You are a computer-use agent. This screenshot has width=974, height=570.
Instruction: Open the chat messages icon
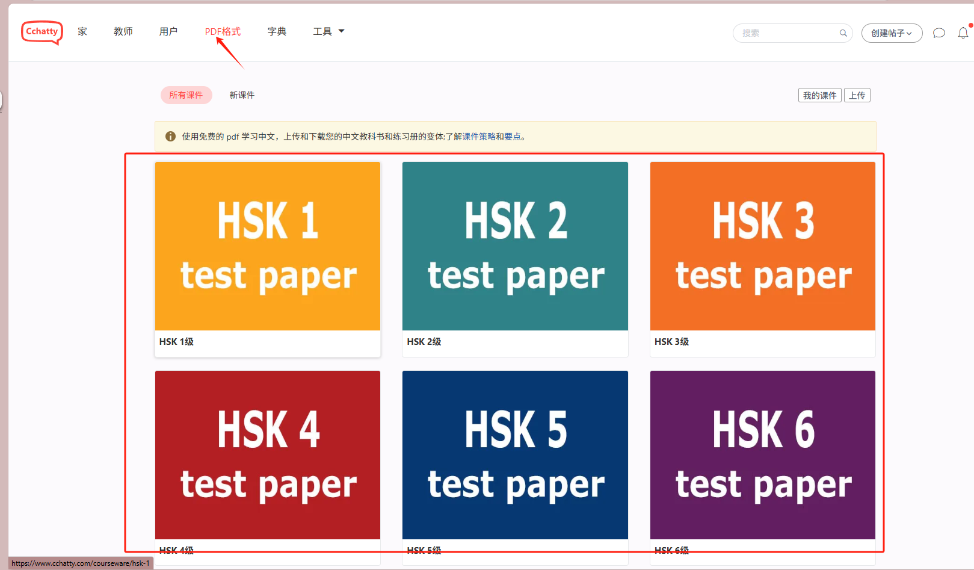point(939,33)
